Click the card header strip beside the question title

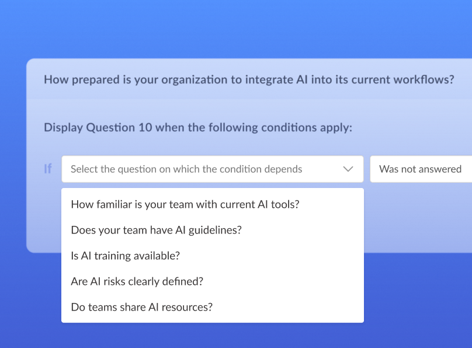coord(463,79)
